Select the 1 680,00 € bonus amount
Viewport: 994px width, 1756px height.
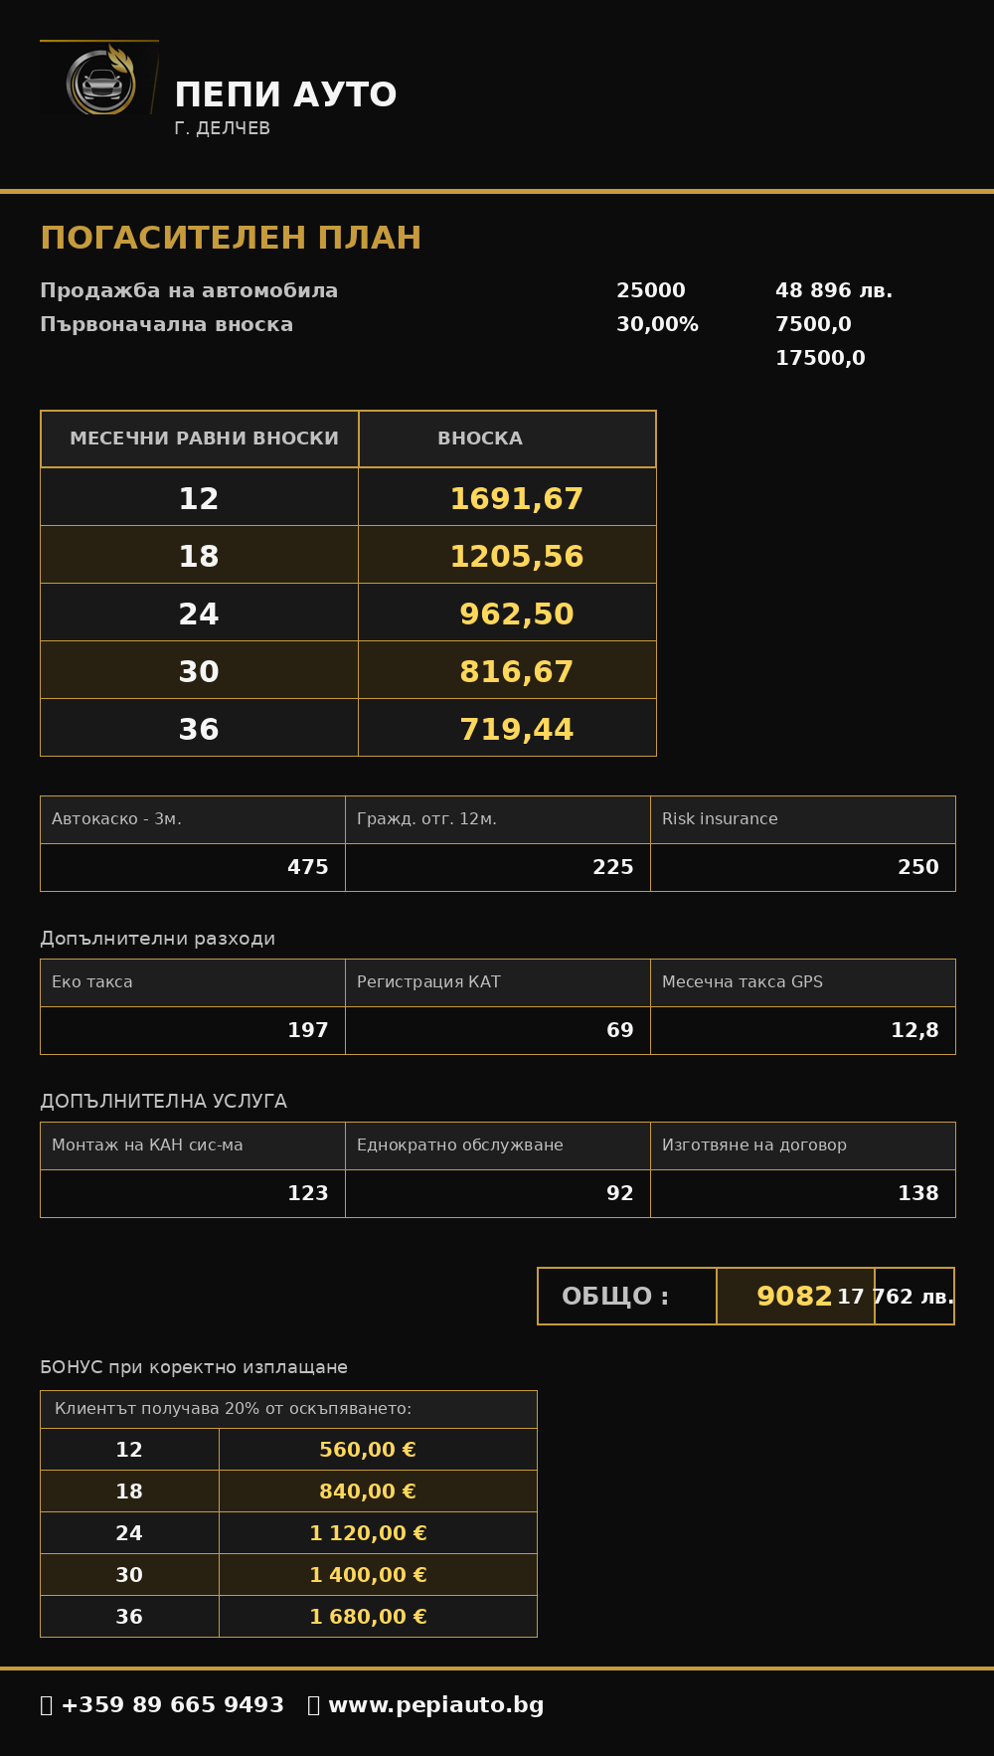click(368, 1617)
